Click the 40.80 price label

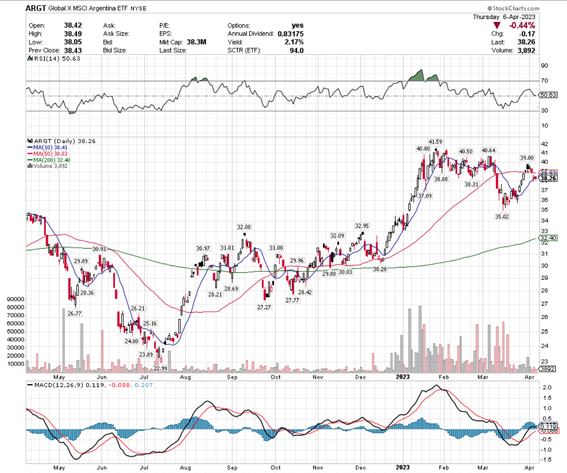(423, 149)
